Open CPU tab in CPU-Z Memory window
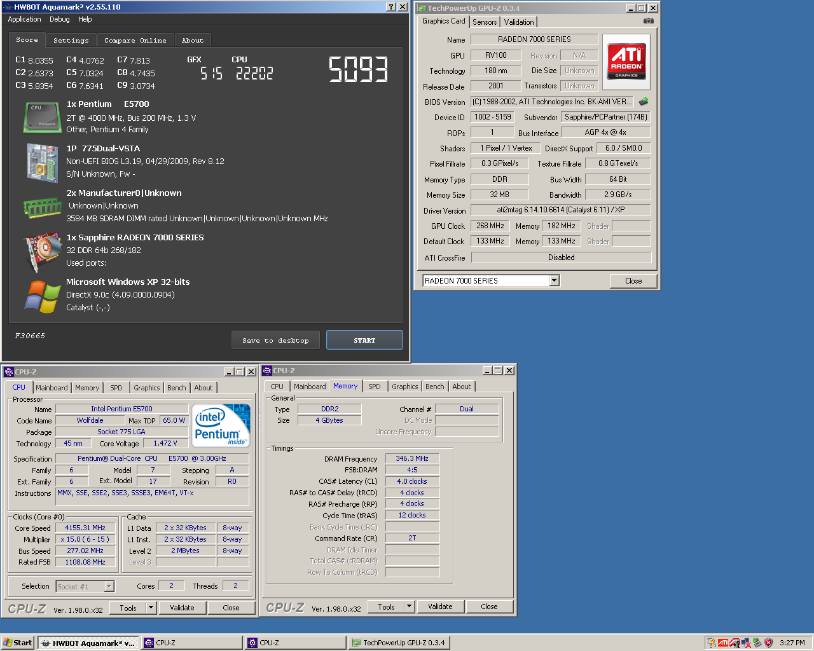Viewport: 814px width, 651px height. pyautogui.click(x=277, y=387)
